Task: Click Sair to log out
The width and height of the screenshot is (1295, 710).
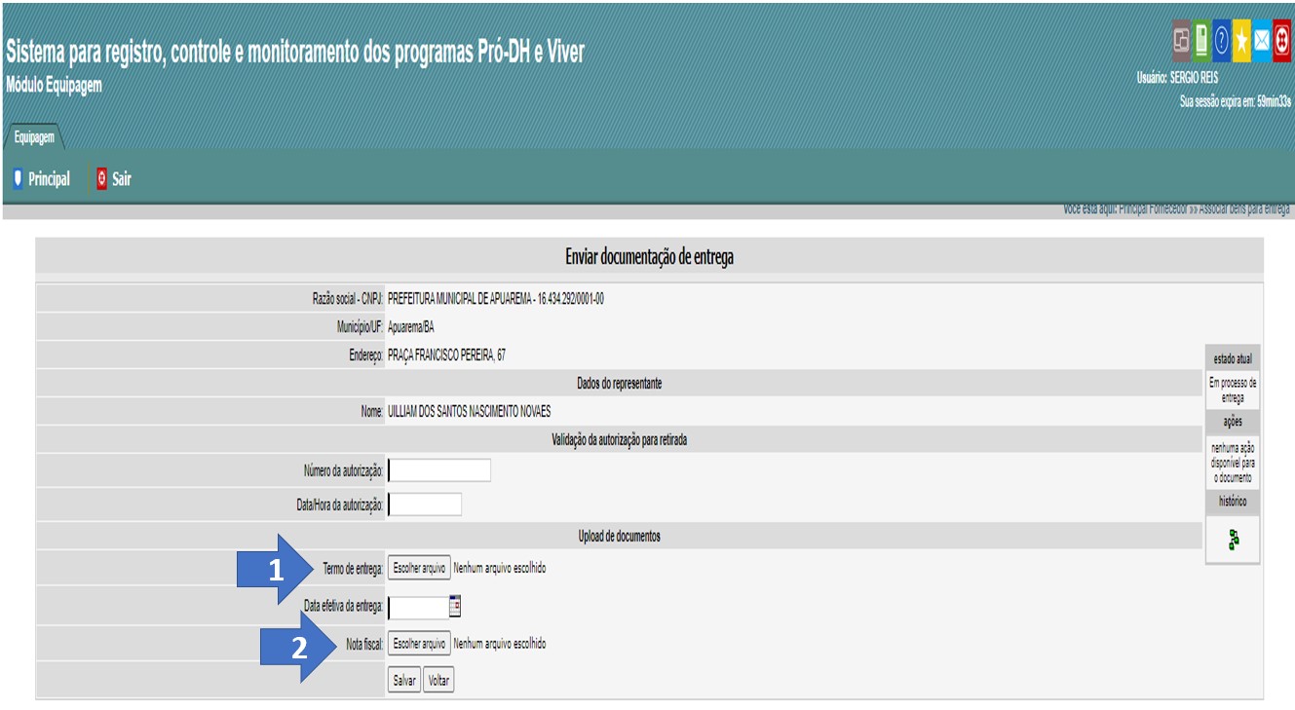Action: pyautogui.click(x=113, y=179)
